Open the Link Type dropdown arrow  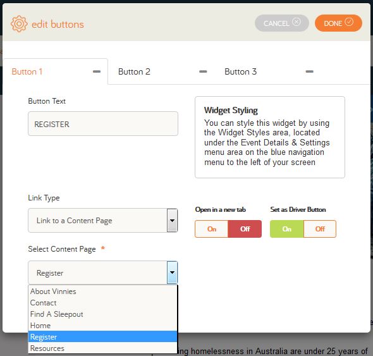tap(172, 220)
